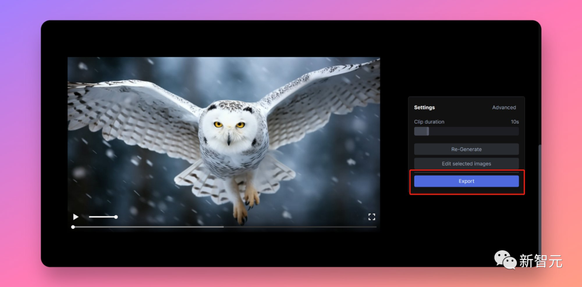Click the 10s clip duration value
Screen dimensions: 582x287
tap(515, 122)
